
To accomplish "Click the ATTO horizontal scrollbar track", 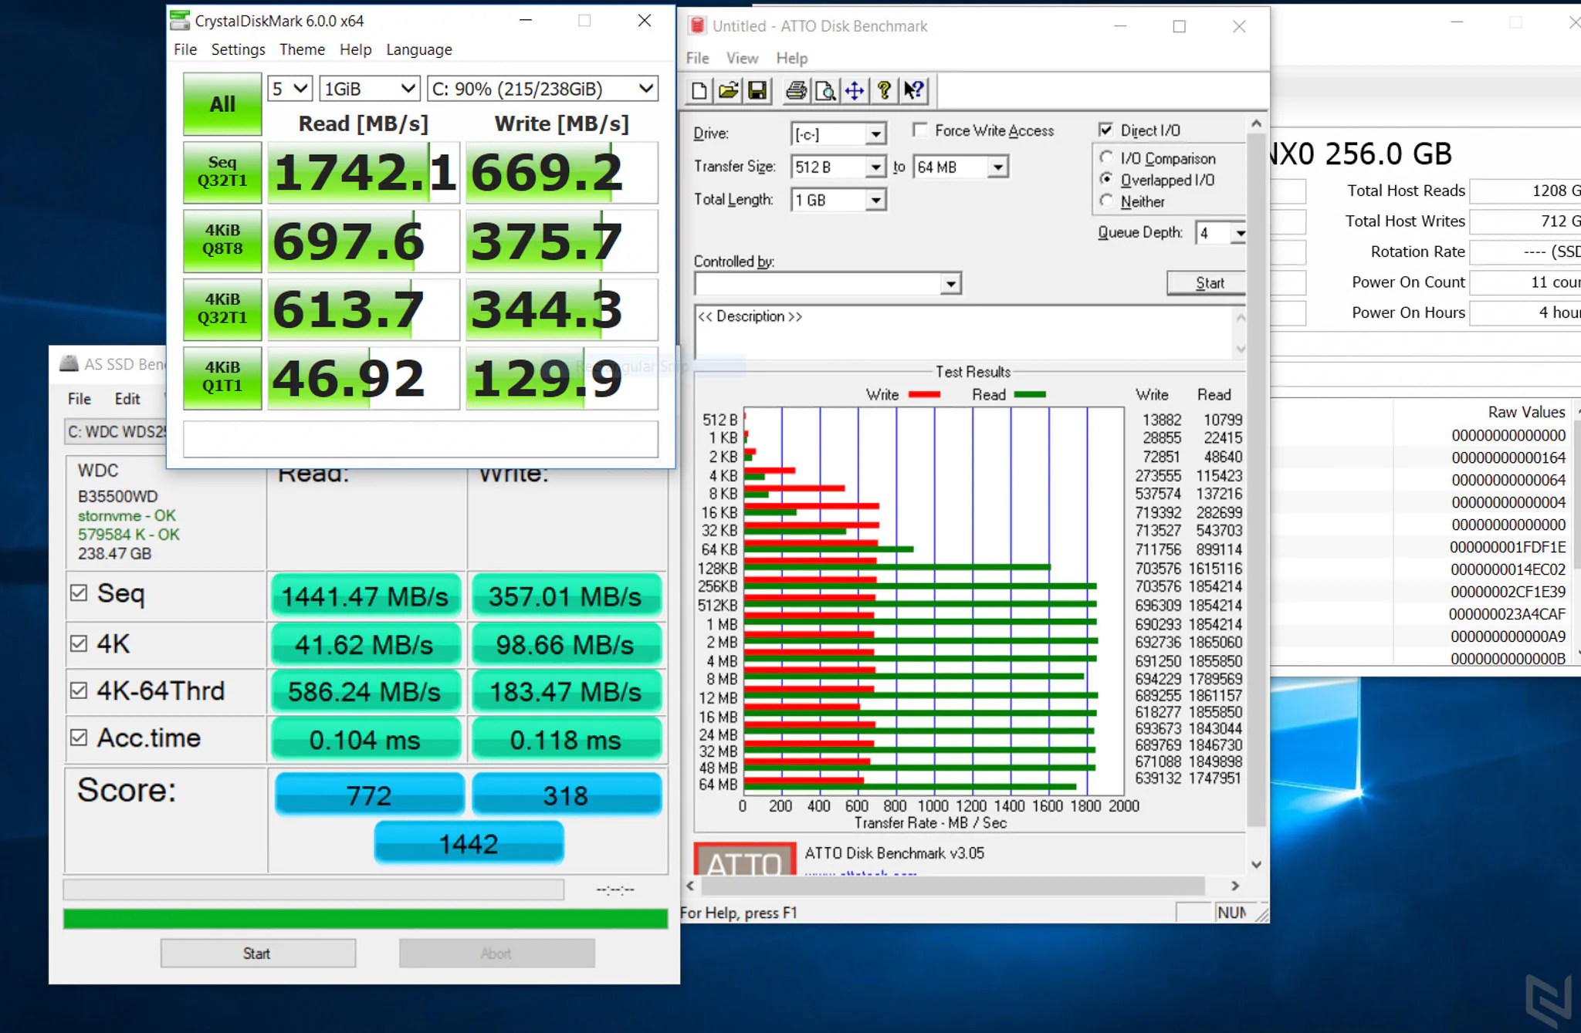I will [953, 886].
